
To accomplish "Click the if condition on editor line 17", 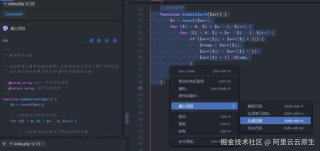I will (227, 39).
